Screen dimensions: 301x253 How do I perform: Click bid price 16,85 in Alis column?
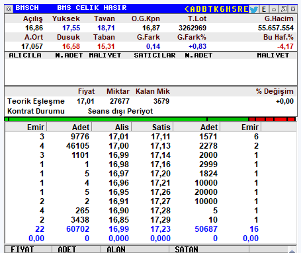click(x=118, y=220)
